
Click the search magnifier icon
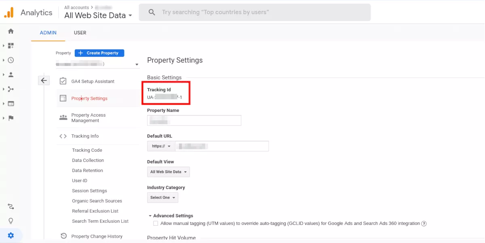coord(152,13)
